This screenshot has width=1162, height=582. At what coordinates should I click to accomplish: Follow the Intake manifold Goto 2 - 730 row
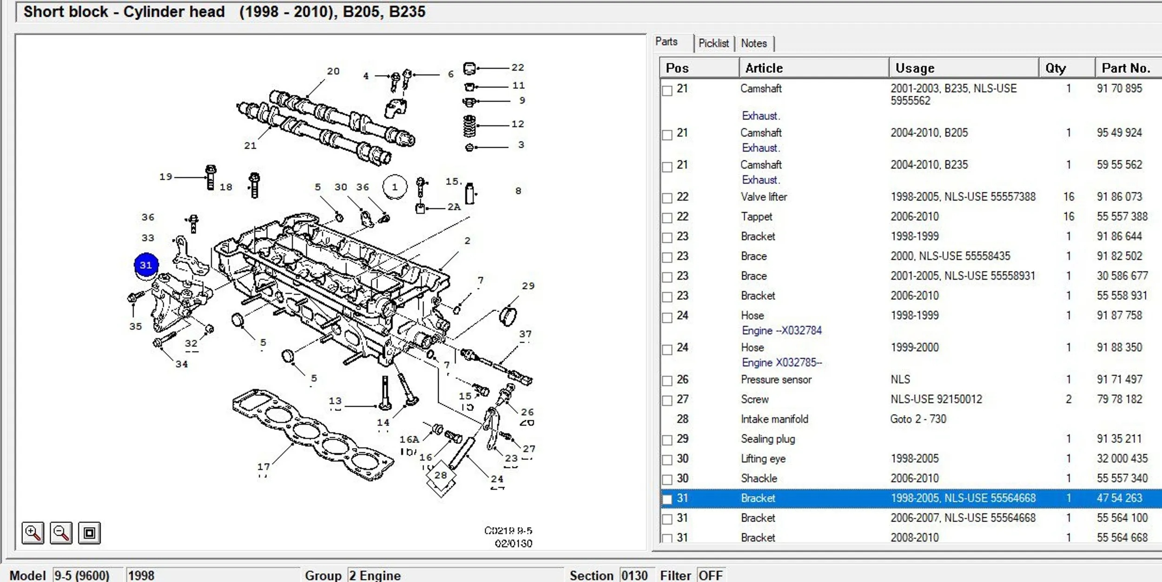[x=918, y=419]
